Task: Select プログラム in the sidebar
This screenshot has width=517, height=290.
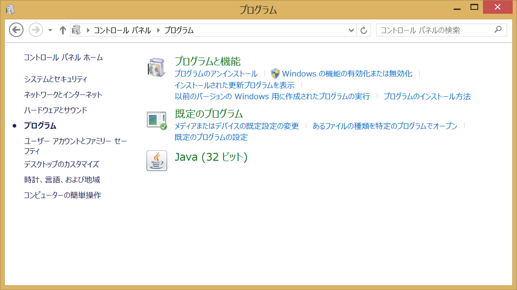Action: tap(40, 125)
